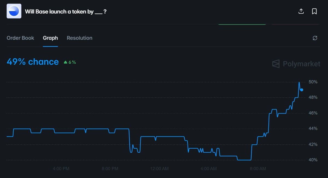Bookmark this market with the bookmark icon

tap(314, 11)
